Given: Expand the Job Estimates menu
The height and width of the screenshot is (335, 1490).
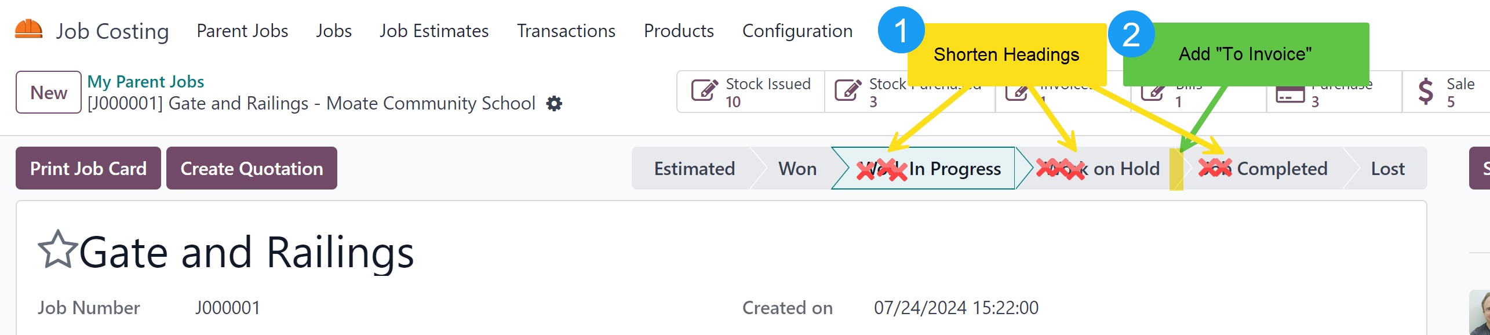Looking at the screenshot, I should (x=434, y=31).
